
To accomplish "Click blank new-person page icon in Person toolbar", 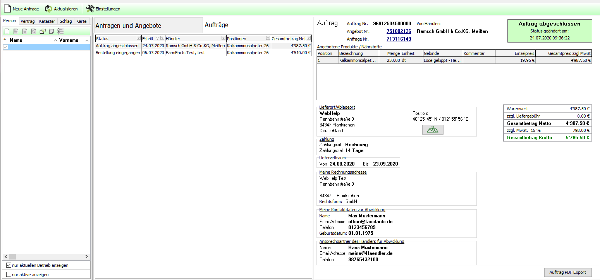I will click(x=7, y=31).
